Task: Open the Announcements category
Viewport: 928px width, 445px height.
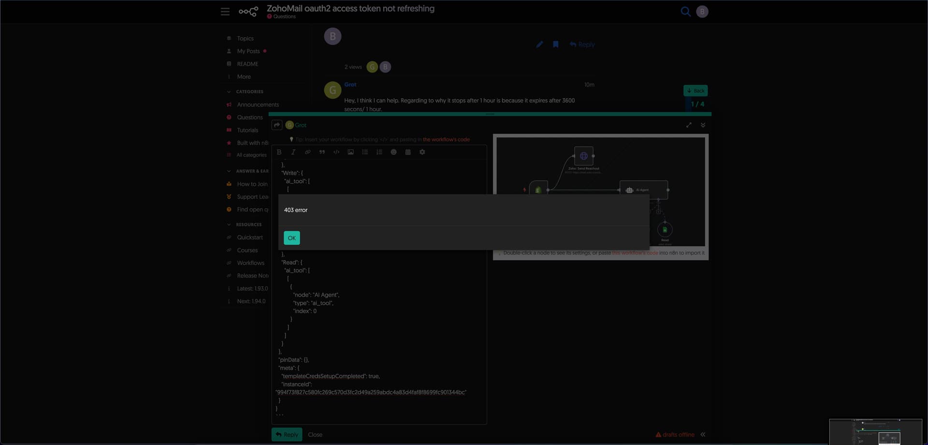Action: click(258, 104)
